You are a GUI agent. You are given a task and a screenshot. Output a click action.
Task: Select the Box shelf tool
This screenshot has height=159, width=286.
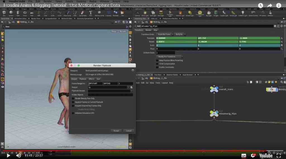coord(4,13)
